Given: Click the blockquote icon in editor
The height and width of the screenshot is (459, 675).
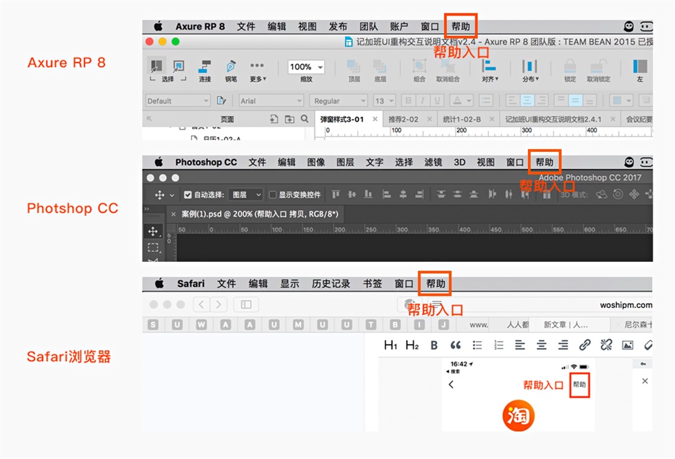Looking at the screenshot, I should click(456, 345).
